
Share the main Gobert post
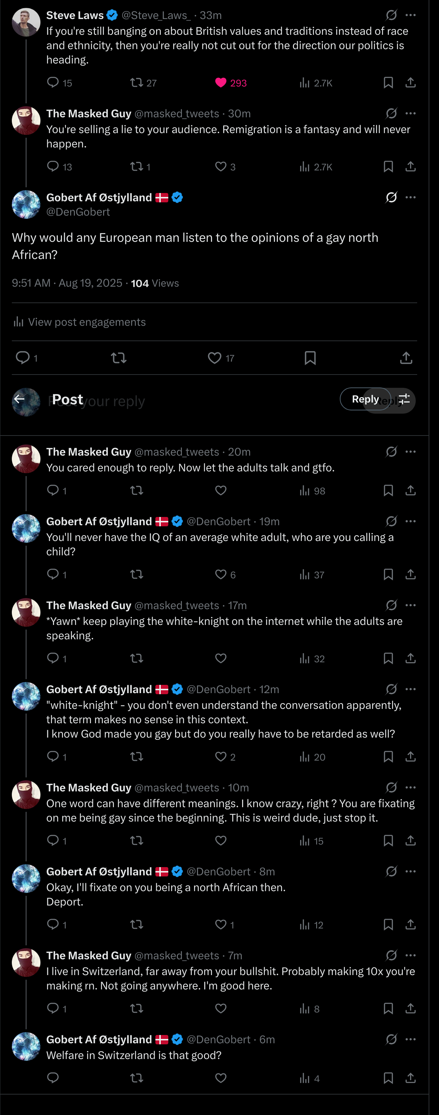406,358
